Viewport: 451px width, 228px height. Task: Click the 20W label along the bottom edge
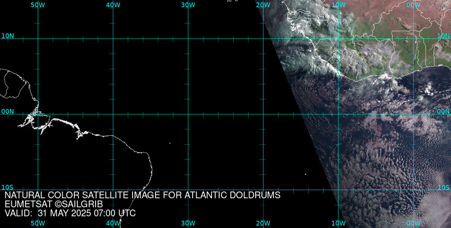tap(263, 223)
